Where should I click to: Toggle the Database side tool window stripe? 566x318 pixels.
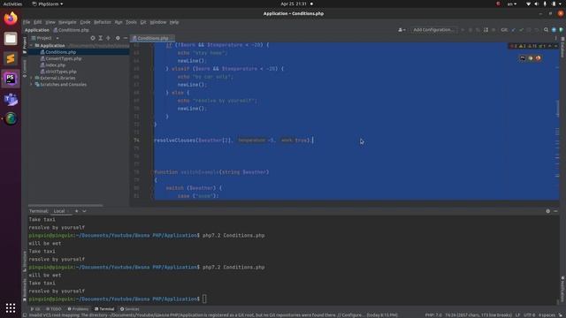[562, 47]
